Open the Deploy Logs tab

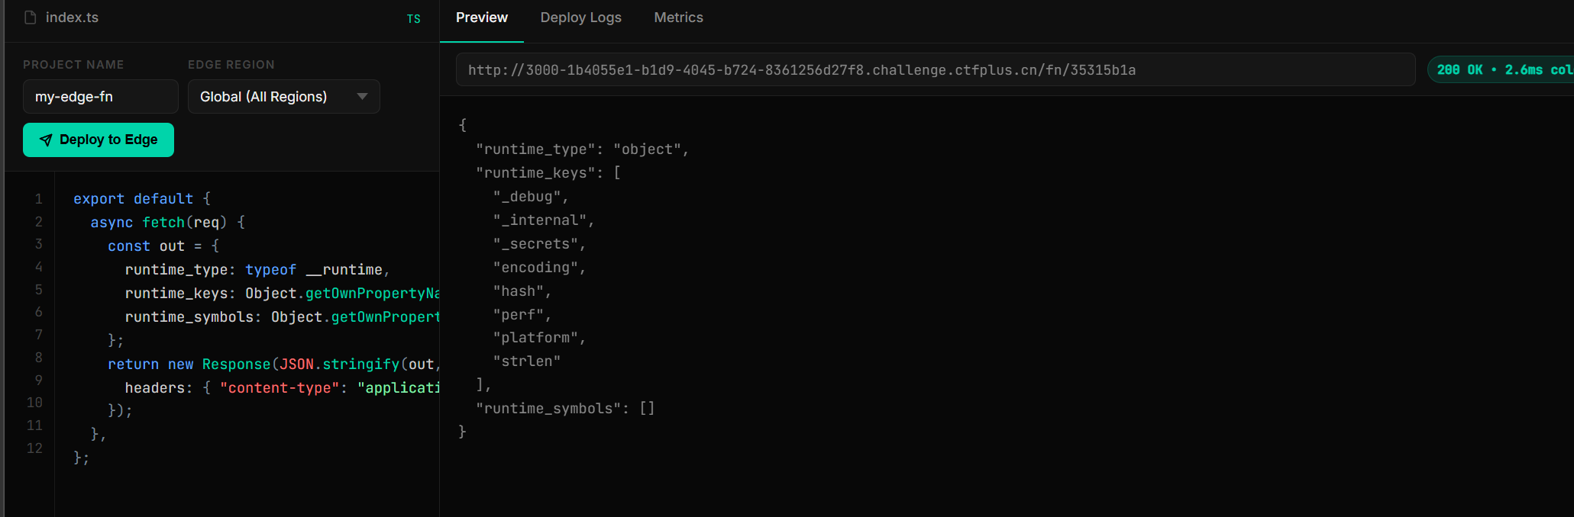coord(580,18)
